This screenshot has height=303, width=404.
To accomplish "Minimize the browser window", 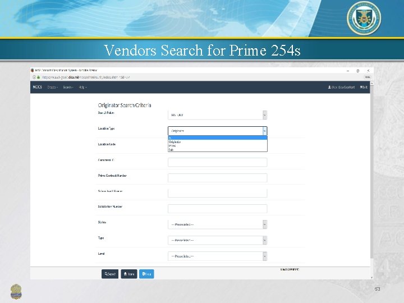I will pyautogui.click(x=348, y=71).
